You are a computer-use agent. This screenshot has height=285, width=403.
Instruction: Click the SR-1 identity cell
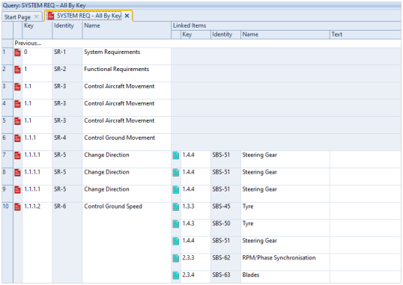click(67, 56)
